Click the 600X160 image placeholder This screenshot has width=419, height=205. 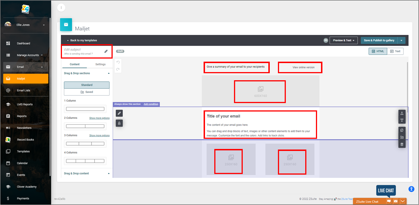point(260,91)
